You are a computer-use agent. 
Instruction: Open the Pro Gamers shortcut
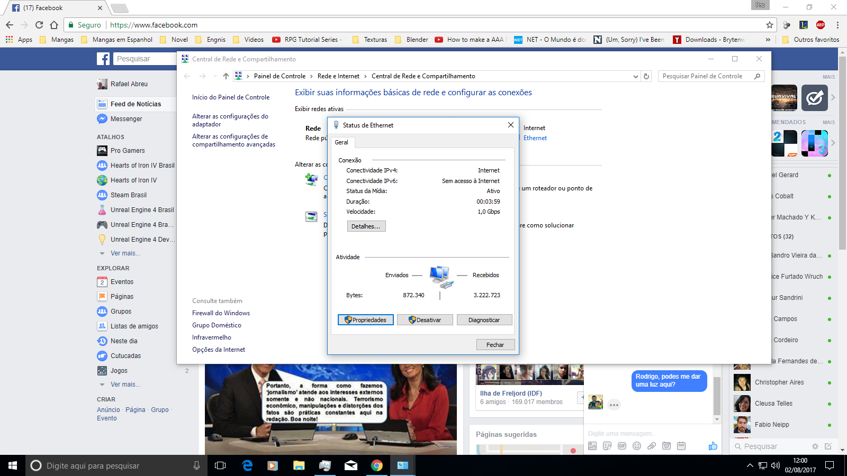128,151
